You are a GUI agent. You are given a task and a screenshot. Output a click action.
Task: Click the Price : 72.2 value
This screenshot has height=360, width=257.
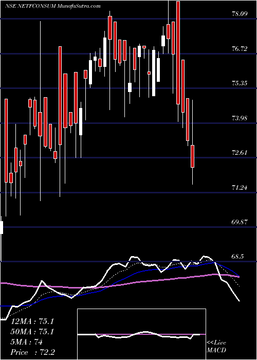pyautogui.click(x=32, y=352)
